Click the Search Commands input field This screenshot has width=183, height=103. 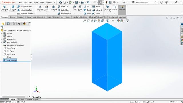point(144,2)
